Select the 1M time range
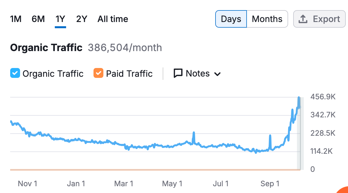The height and width of the screenshot is (193, 348). [16, 19]
